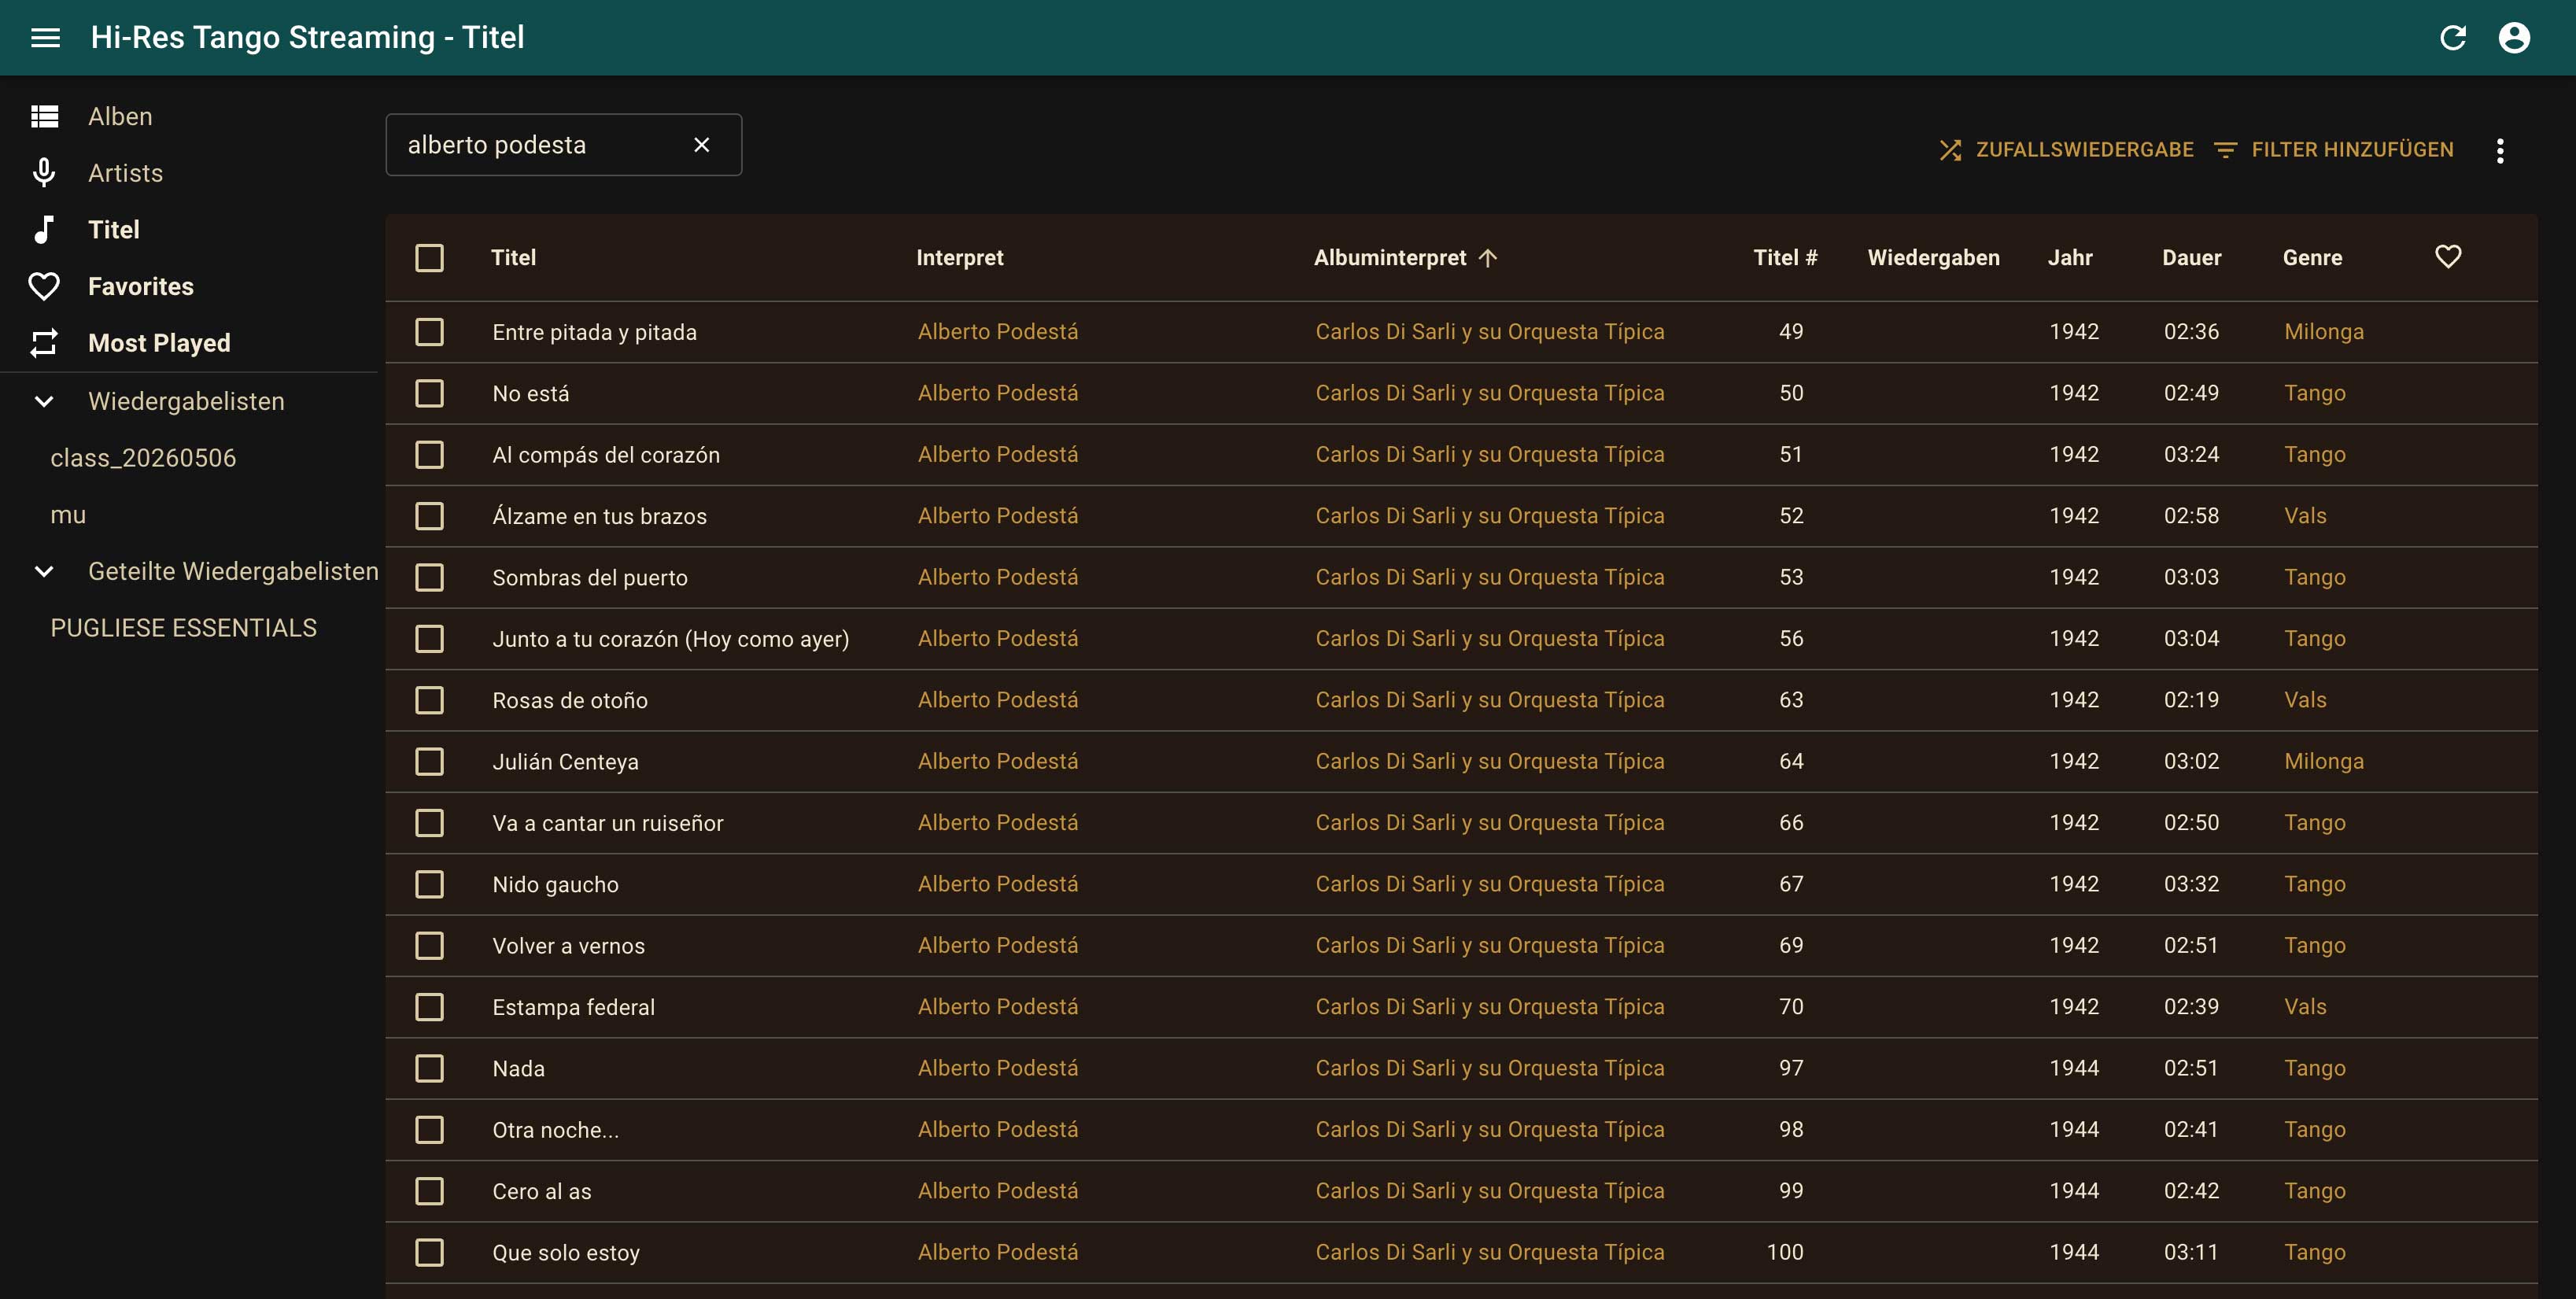The height and width of the screenshot is (1299, 2576).
Task: Collapse the Wiedergabelisten section chevron
Action: click(44, 402)
